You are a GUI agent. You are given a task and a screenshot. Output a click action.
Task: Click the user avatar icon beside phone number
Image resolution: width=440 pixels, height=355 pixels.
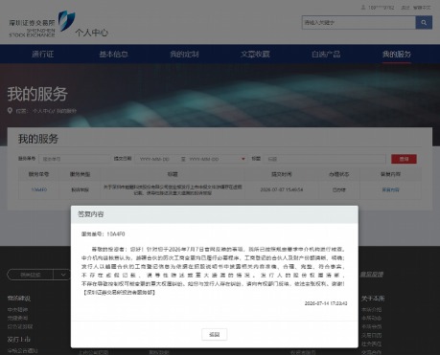tap(363, 7)
